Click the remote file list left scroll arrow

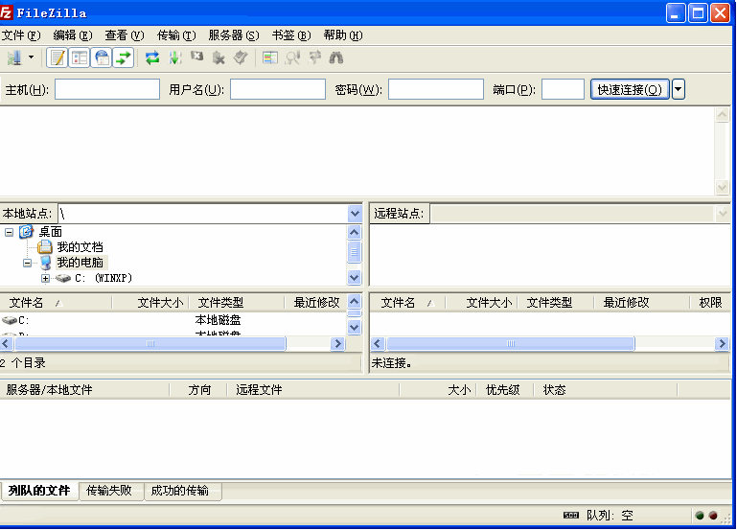coord(378,343)
